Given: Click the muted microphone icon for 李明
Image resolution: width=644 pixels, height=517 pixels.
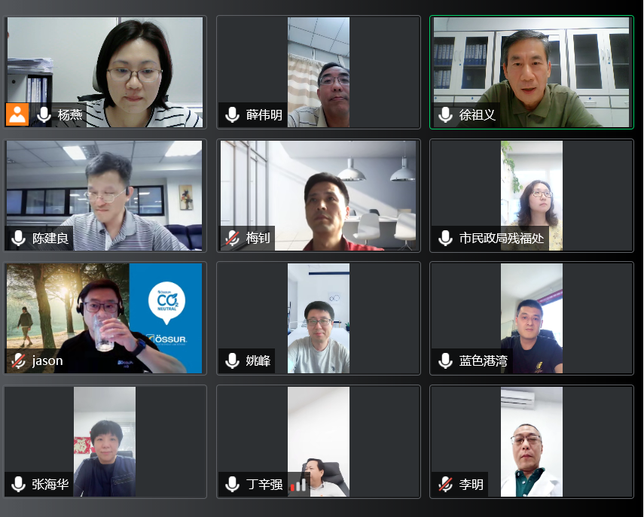Looking at the screenshot, I should click(446, 484).
